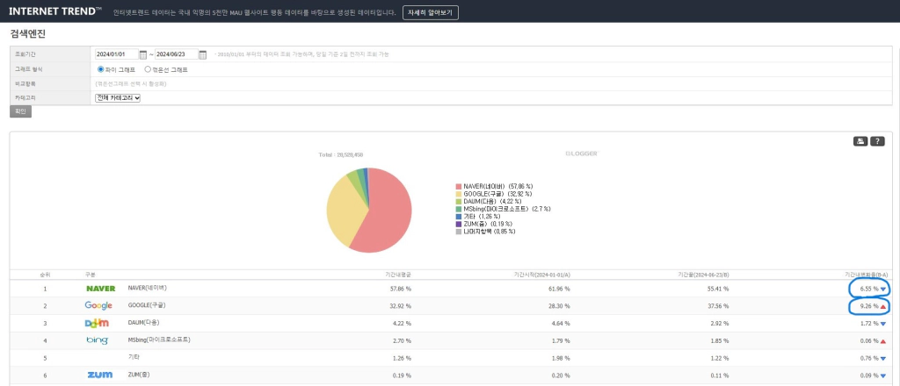The height and width of the screenshot is (386, 900).
Task: Click the Daum logo in row 3
Action: click(x=97, y=323)
